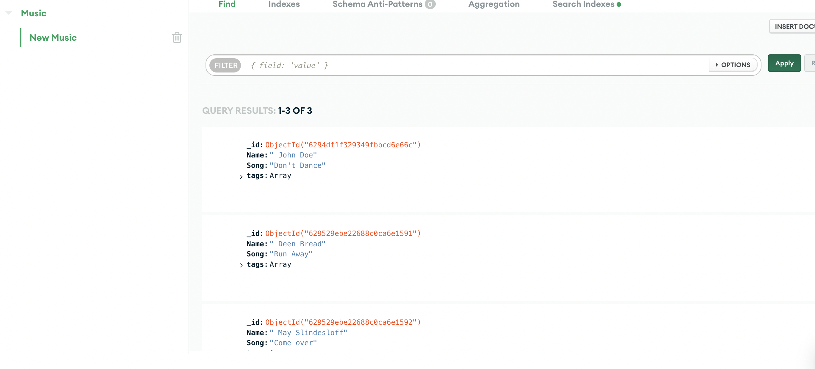This screenshot has width=815, height=369.
Task: Select the New Music collection in sidebar
Action: [53, 37]
